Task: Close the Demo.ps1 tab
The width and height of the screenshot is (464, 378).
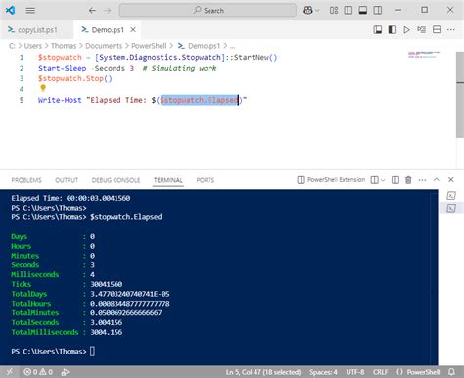Action: 133,30
